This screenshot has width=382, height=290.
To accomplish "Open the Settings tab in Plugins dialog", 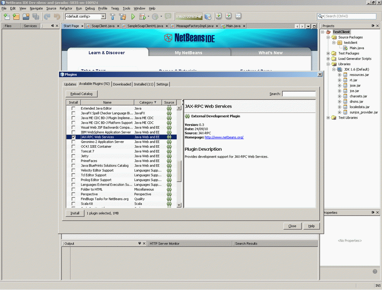I will coord(162,84).
